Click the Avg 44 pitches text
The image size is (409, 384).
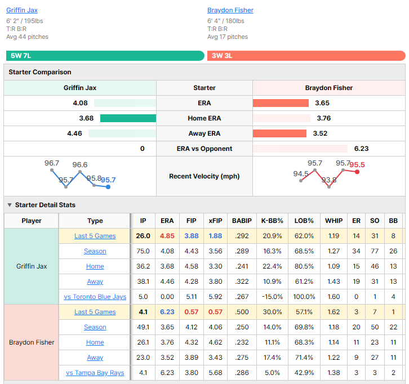pyautogui.click(x=28, y=37)
